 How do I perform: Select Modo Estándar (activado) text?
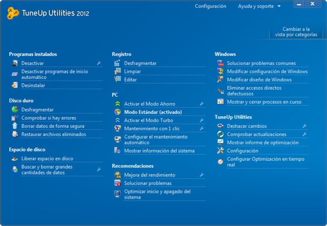click(153, 112)
